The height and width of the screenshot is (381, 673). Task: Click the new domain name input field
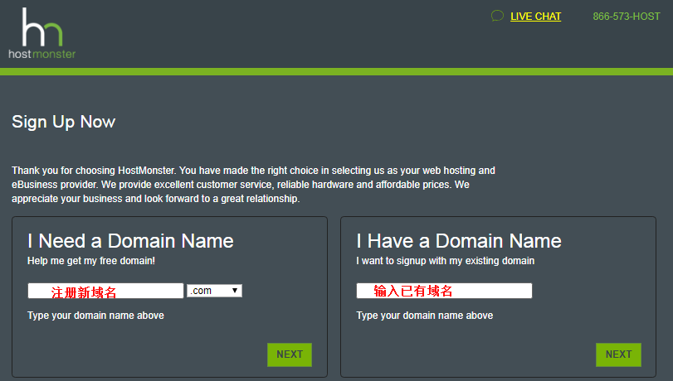105,291
